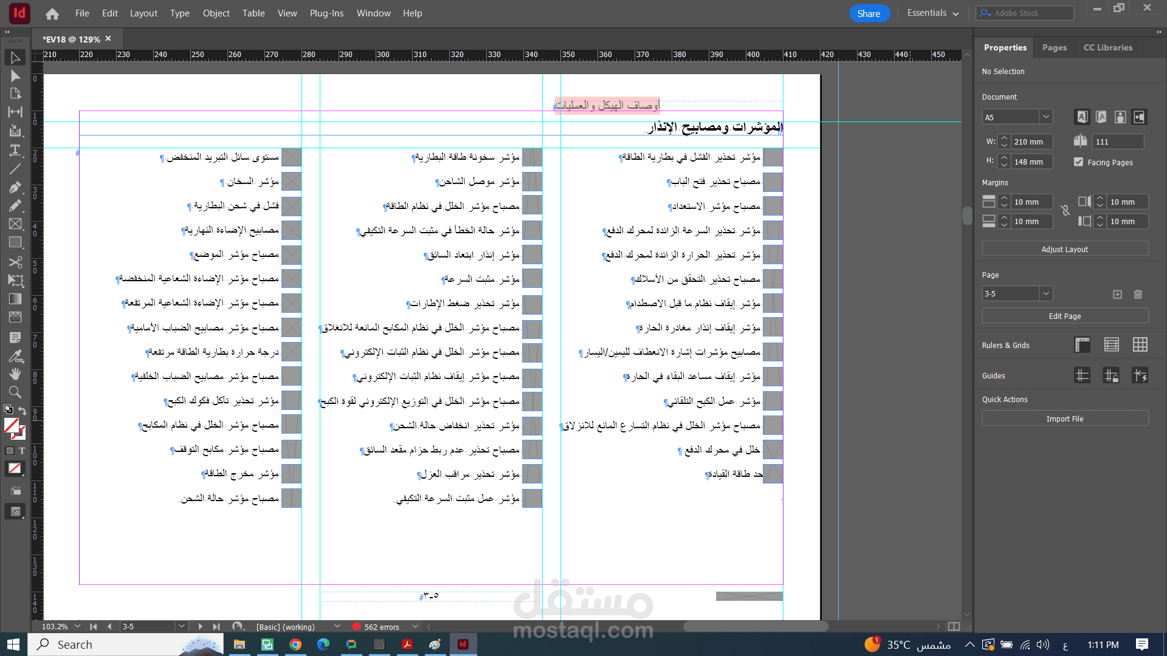This screenshot has height=656, width=1167.
Task: Activate the Hand tool
Action: point(15,374)
